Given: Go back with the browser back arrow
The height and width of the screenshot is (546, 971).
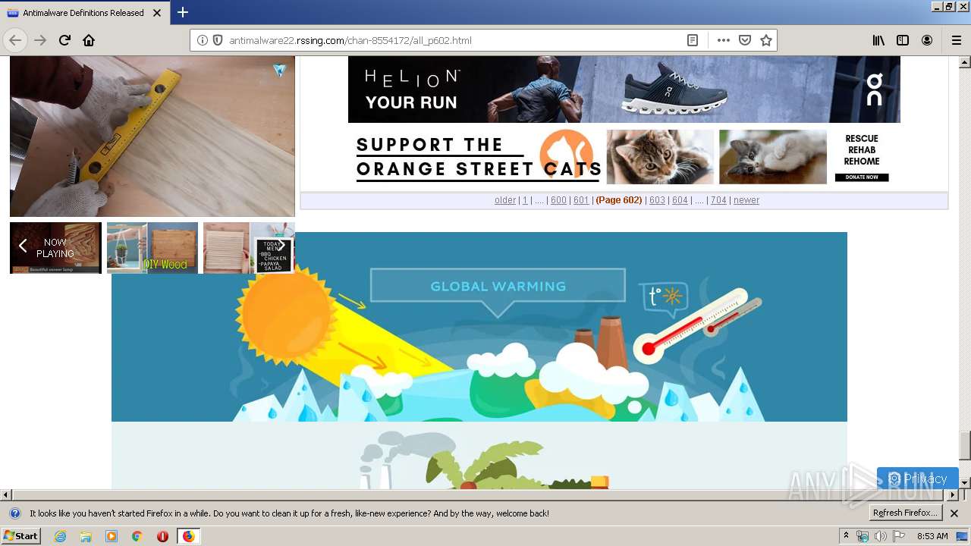Looking at the screenshot, I should (15, 40).
